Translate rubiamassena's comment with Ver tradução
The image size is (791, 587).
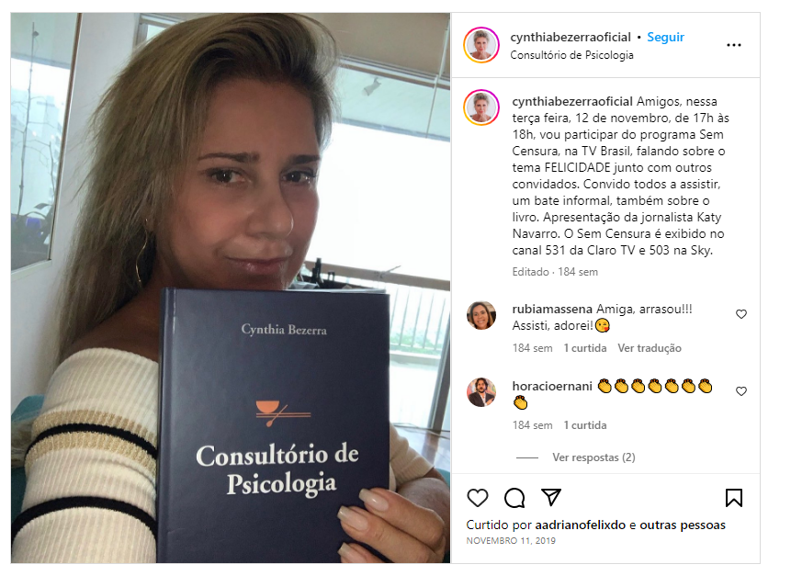(650, 348)
